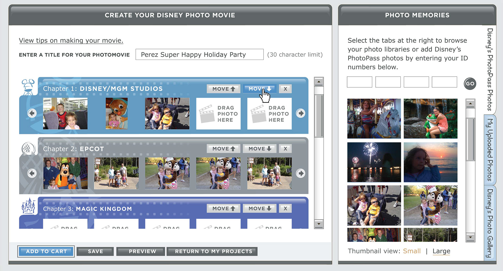Viewport: 503px width, 271px height.
Task: Open My Uploaded Photos tab
Action: pyautogui.click(x=490, y=150)
